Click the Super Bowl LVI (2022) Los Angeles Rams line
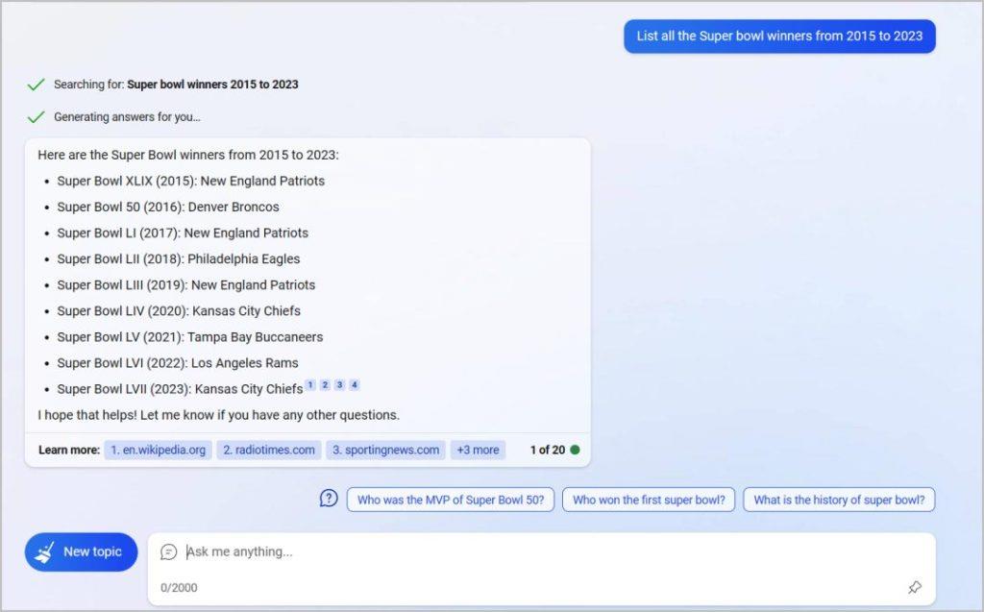 178,363
